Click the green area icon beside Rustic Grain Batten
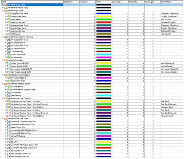The height and width of the screenshot is (159, 184). click(x=9, y=54)
